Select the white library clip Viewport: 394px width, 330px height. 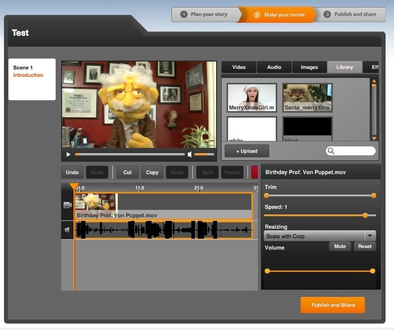tap(251, 129)
